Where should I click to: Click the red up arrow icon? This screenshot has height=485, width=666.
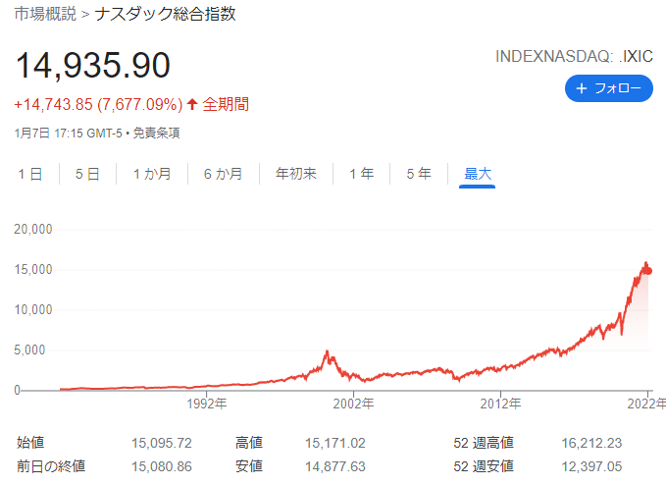(x=192, y=104)
